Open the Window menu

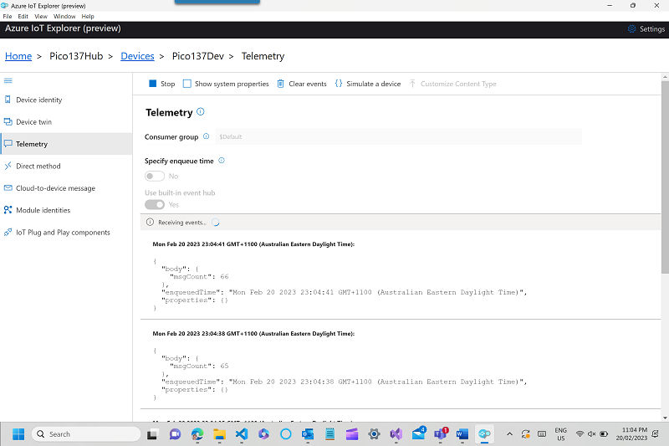64,16
